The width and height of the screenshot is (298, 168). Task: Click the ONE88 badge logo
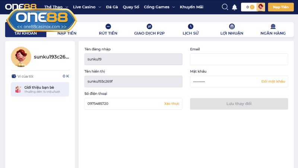(42, 20)
